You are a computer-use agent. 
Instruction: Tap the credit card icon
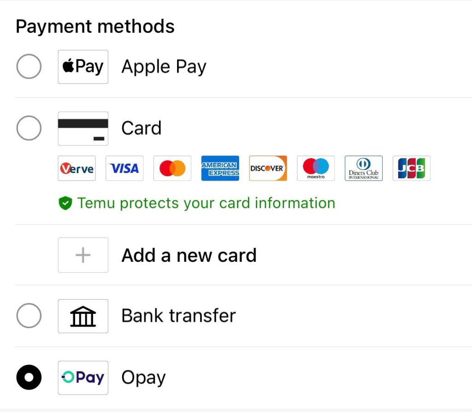click(x=83, y=128)
